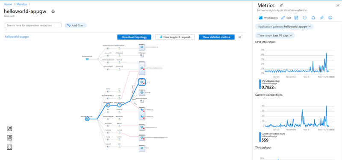Zoom in on topology using upper magnifier
This screenshot has width=342, height=160.
click(9, 129)
